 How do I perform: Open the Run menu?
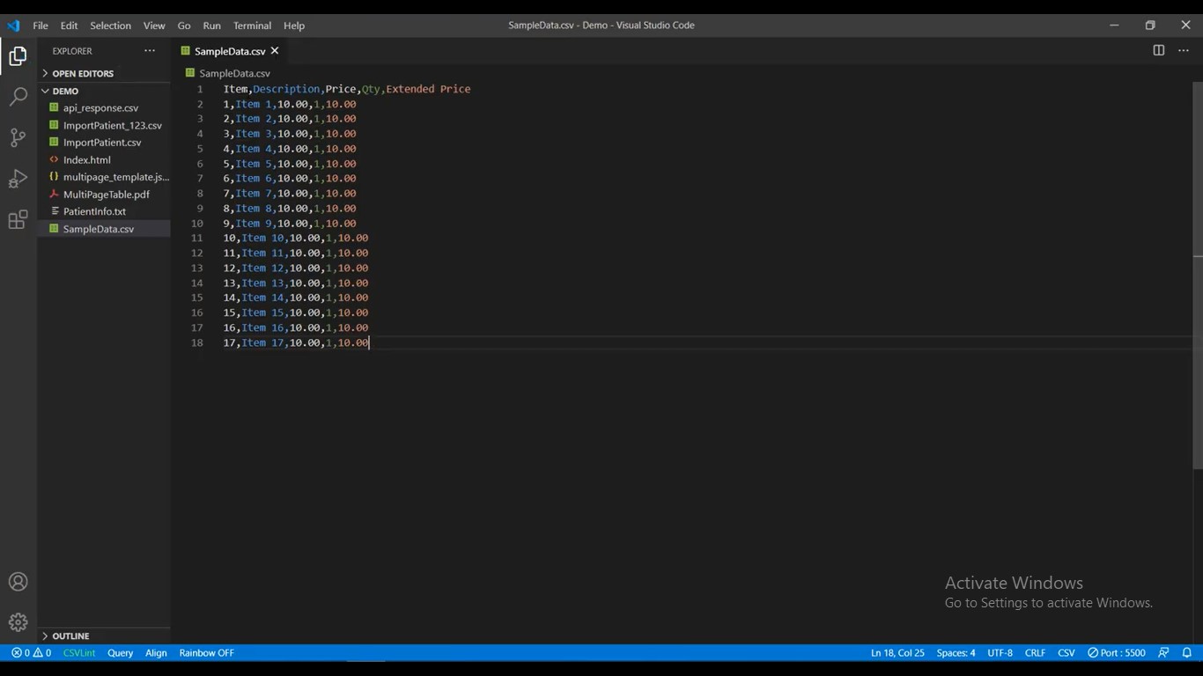[211, 26]
